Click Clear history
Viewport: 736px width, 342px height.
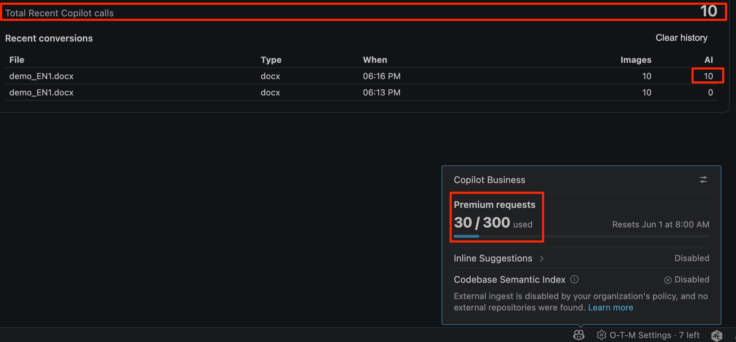pos(681,38)
